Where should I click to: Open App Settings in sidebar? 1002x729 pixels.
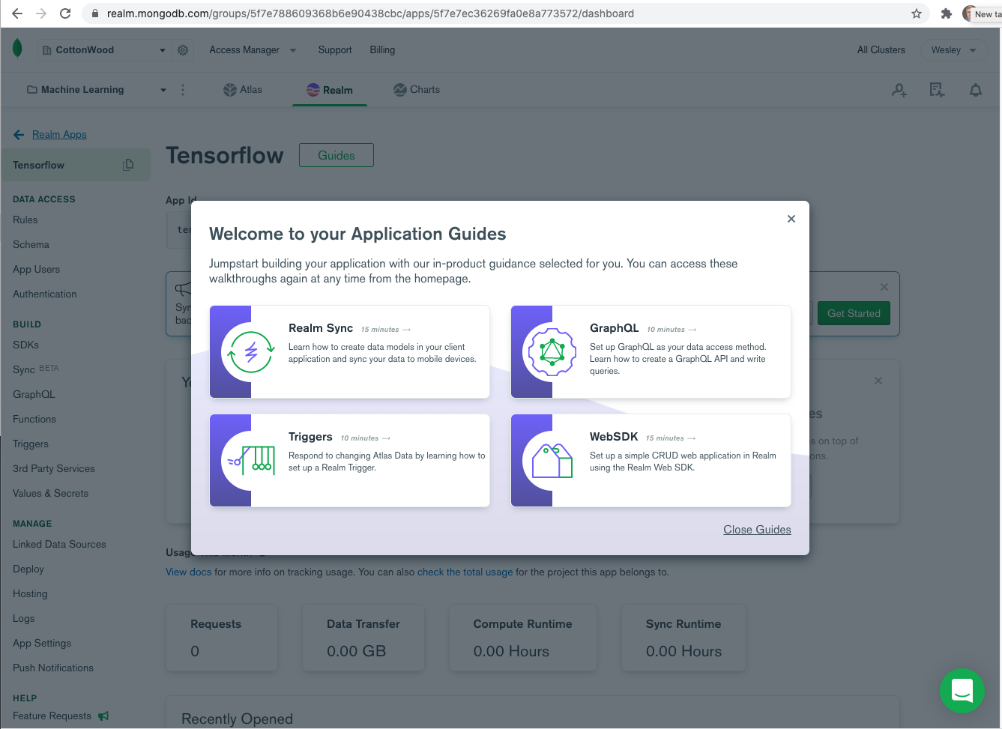[x=42, y=644]
